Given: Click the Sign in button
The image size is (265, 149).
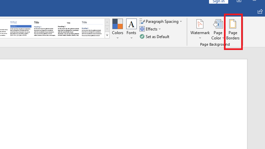Looking at the screenshot, I should coord(219,1).
